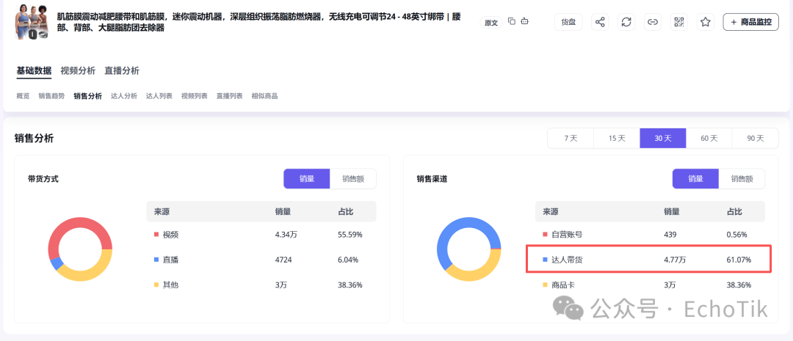Click the yellow 其他 legend swatch
The image size is (793, 341).
tap(156, 285)
